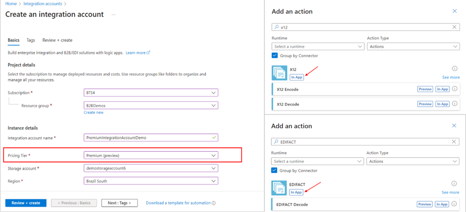Click the Integration account name field

151,138
